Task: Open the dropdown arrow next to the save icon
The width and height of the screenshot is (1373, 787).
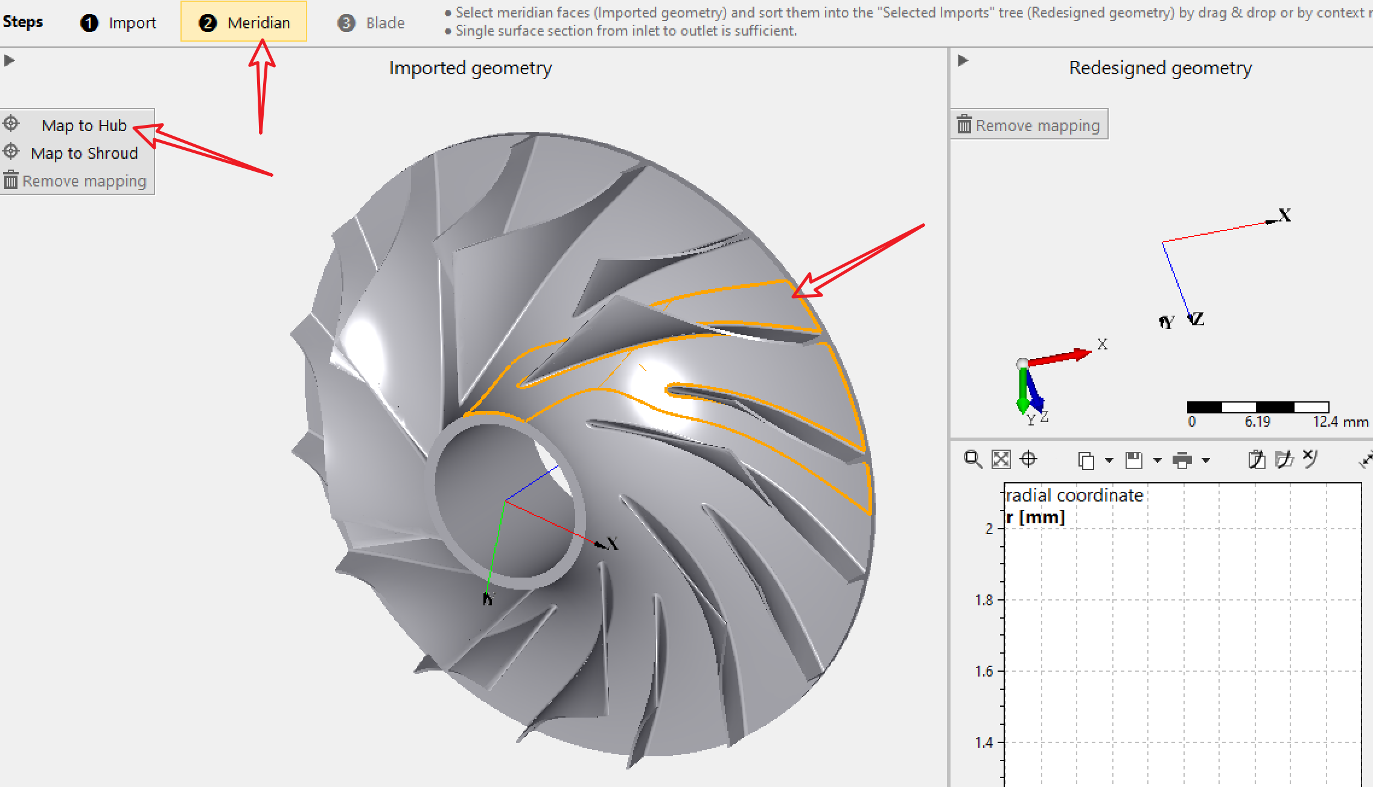Action: pyautogui.click(x=1158, y=460)
